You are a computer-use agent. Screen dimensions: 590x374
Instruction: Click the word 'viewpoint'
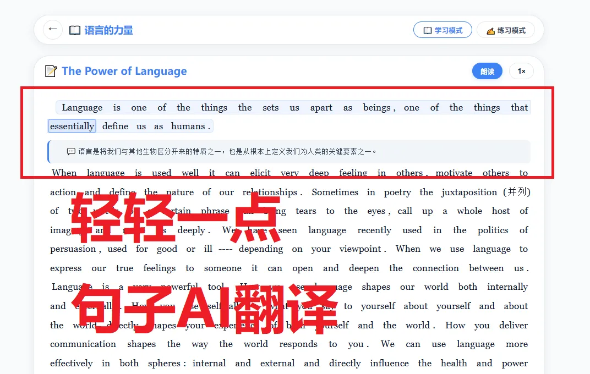pos(360,249)
